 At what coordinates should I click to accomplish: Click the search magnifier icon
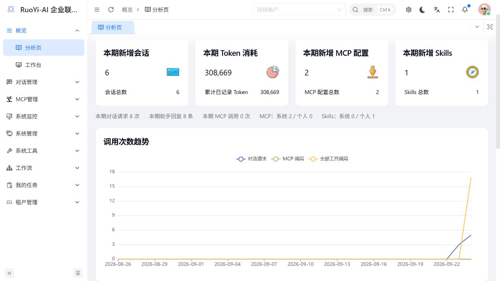click(x=356, y=10)
